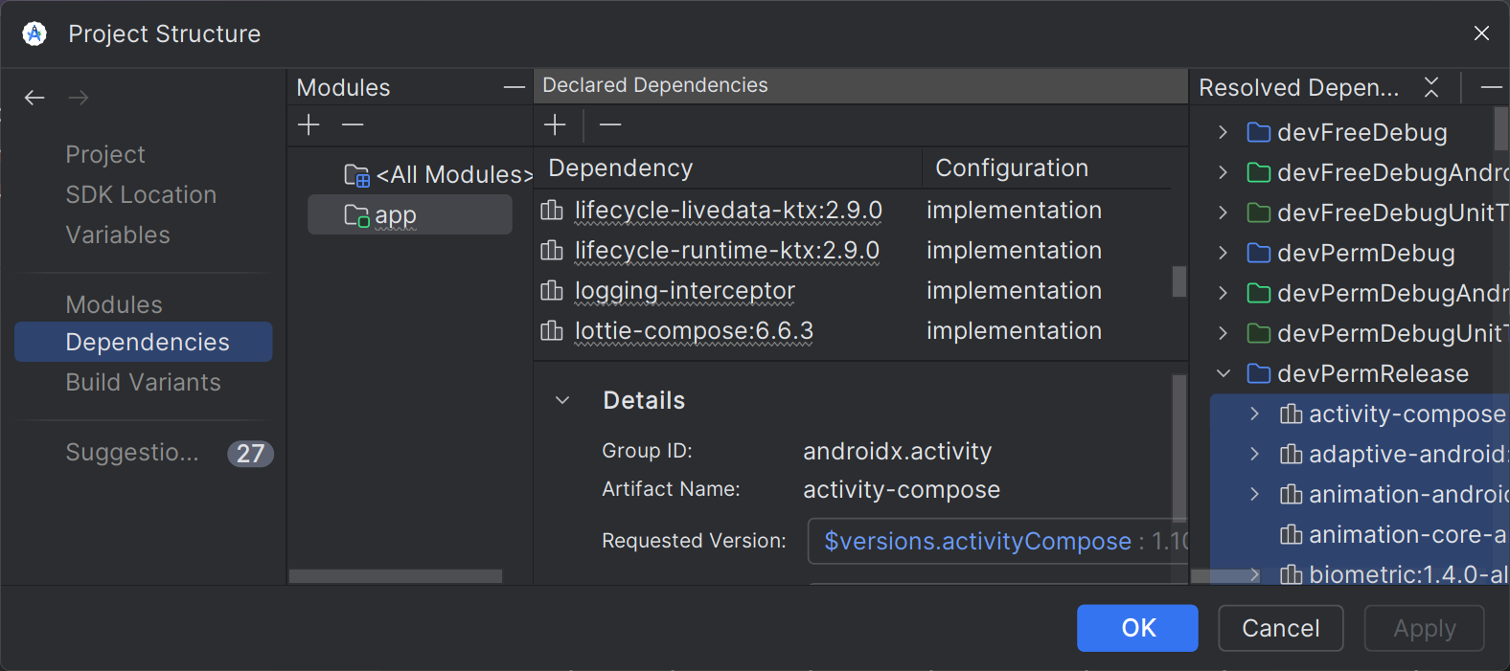The image size is (1510, 671).
Task: Expand the animation-android resolved dependency
Action: [1254, 494]
